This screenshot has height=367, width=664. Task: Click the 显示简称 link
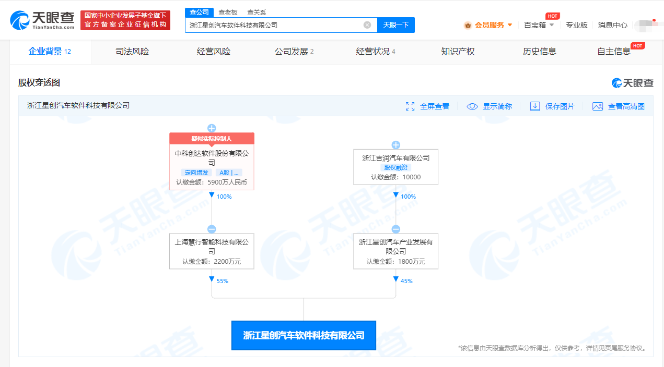[497, 106]
